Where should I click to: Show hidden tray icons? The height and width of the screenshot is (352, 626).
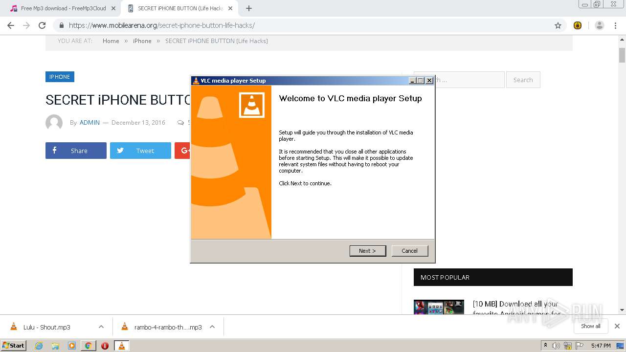545,346
